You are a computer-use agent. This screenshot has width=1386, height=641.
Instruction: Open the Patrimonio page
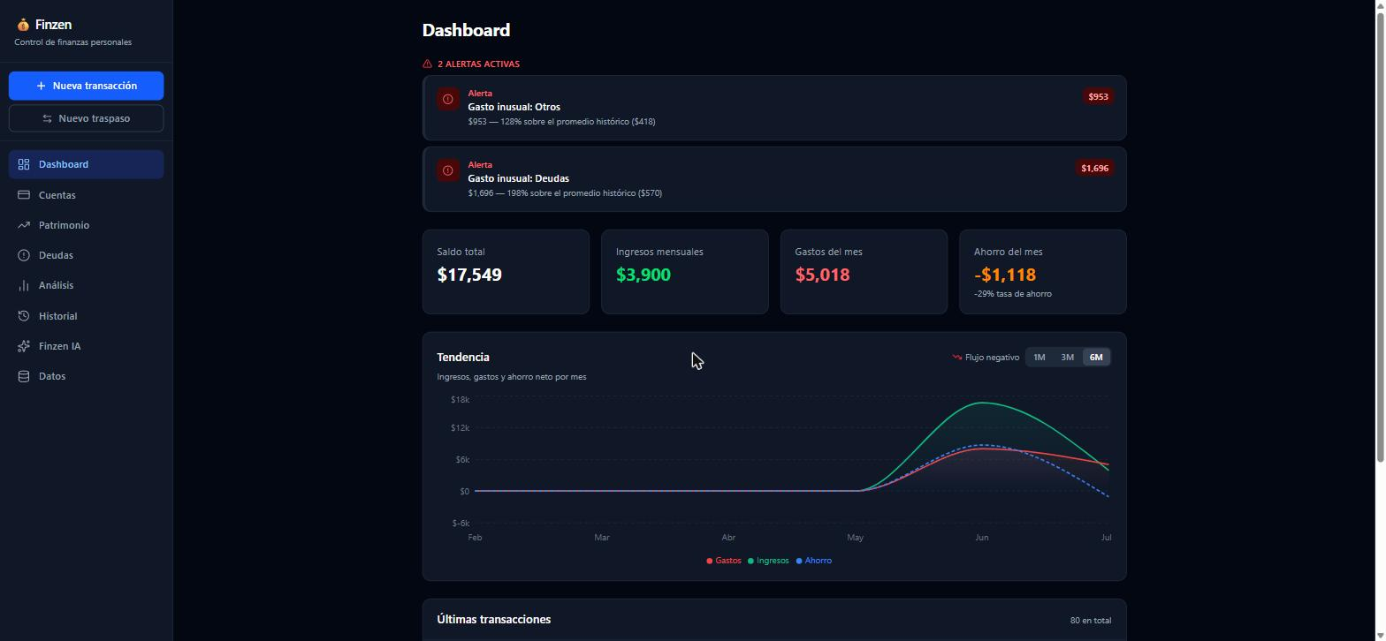[86, 225]
